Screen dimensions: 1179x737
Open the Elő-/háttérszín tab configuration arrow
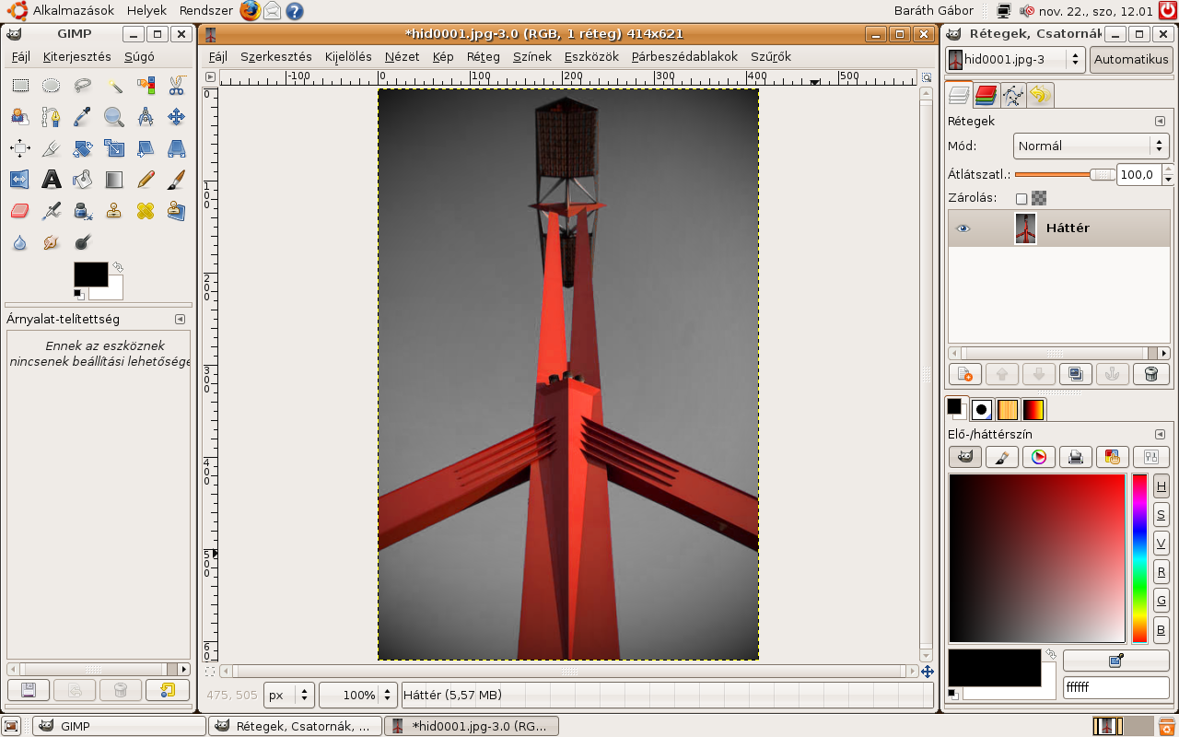click(1161, 434)
